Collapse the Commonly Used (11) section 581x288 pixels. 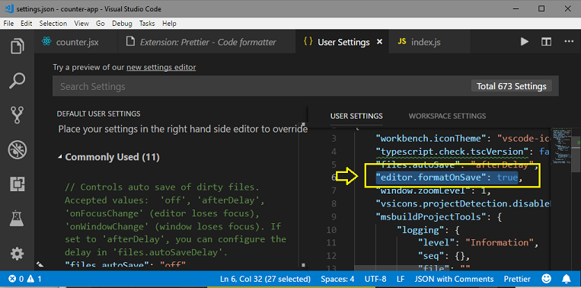click(109, 157)
